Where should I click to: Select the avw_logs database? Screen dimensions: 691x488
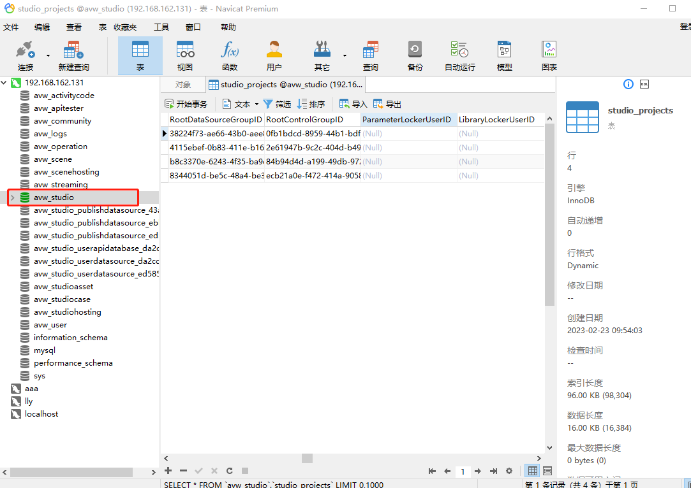pyautogui.click(x=50, y=134)
